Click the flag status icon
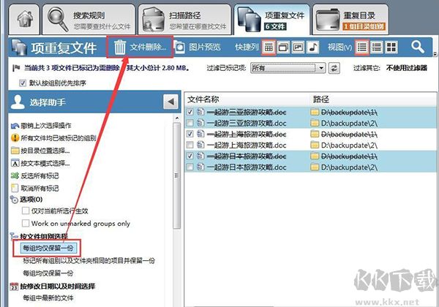Image resolution: width=439 pixels, height=307 pixels. pyautogui.click(x=16, y=68)
